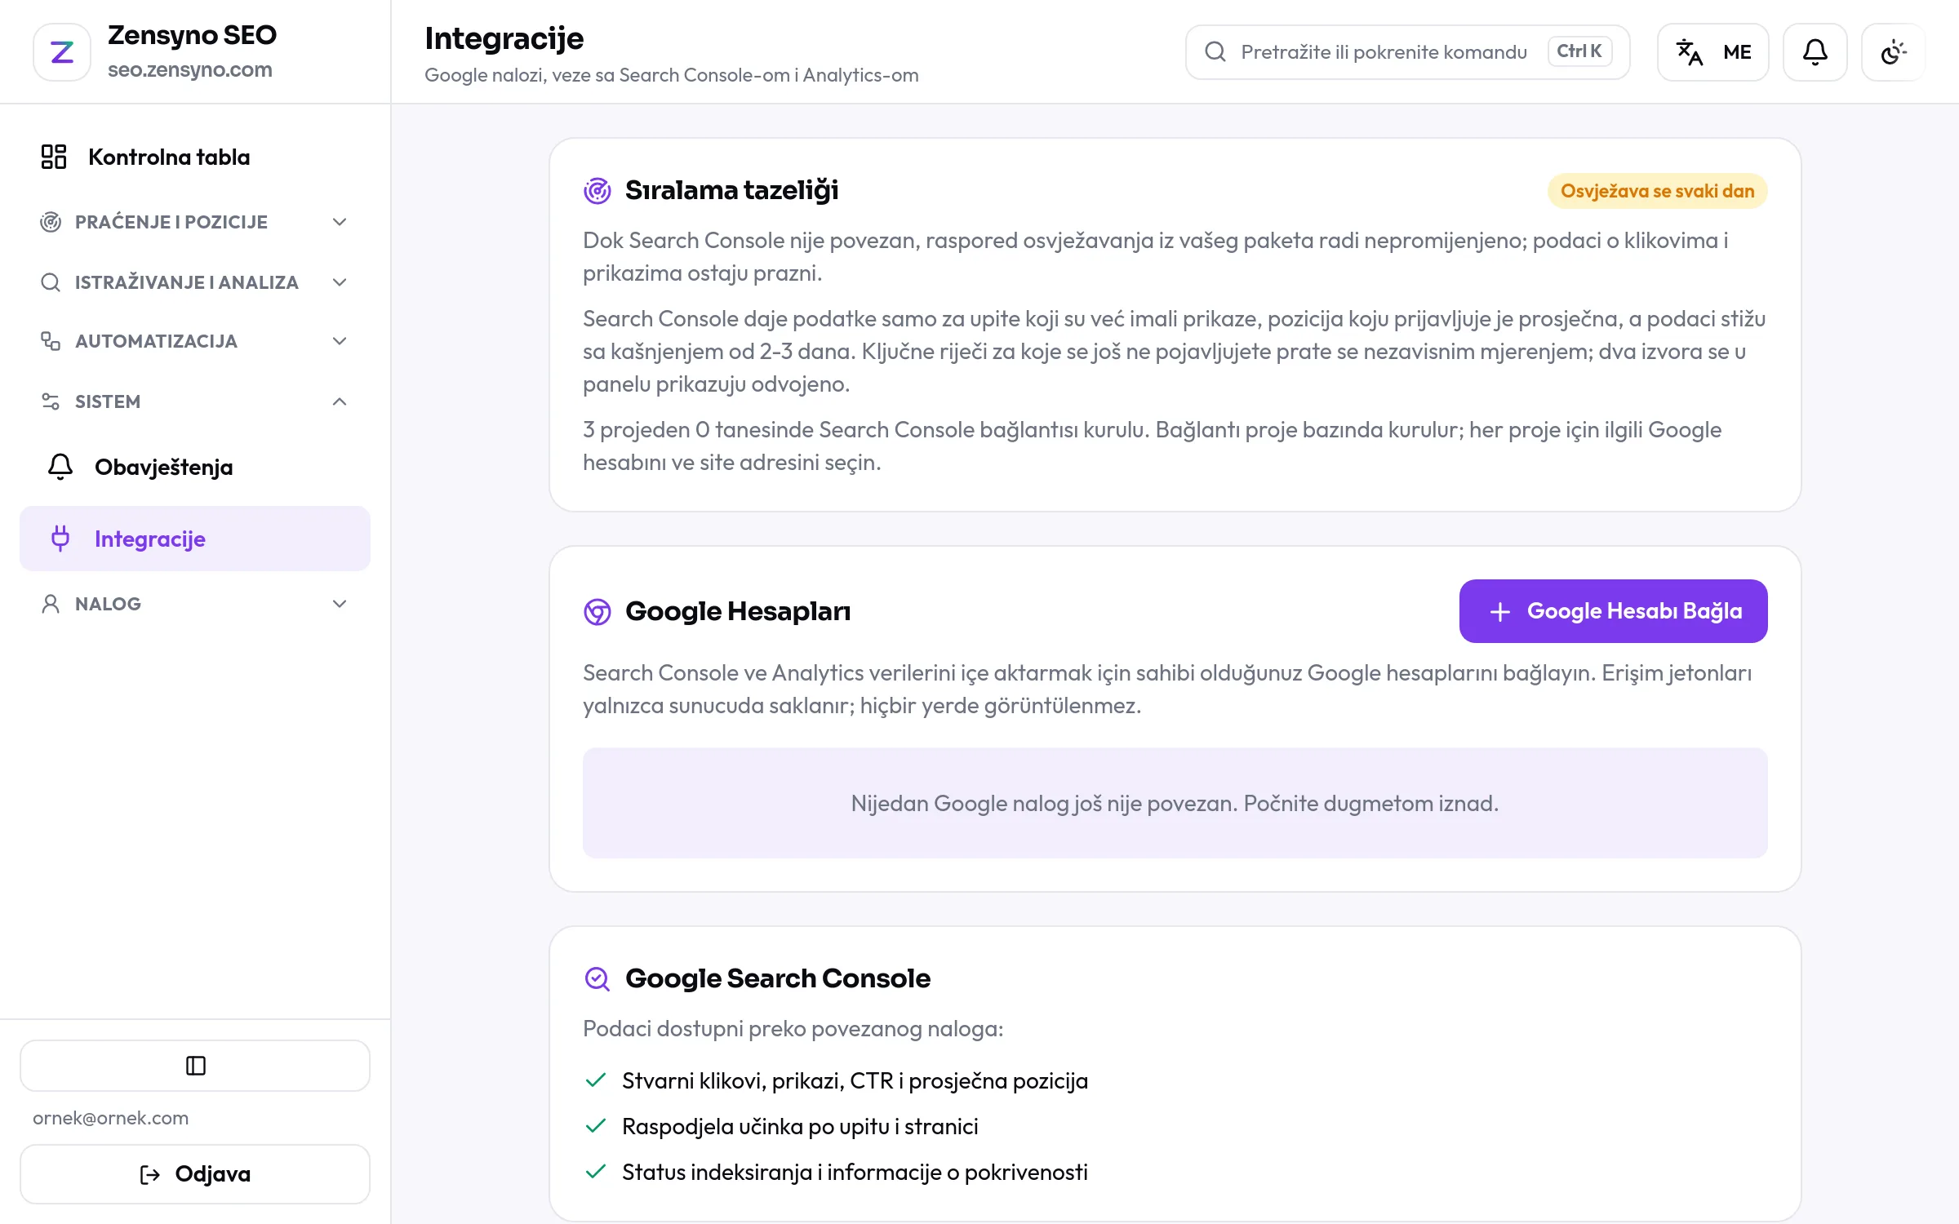
Task: Click the Zensyno Z logo icon
Action: [x=62, y=52]
